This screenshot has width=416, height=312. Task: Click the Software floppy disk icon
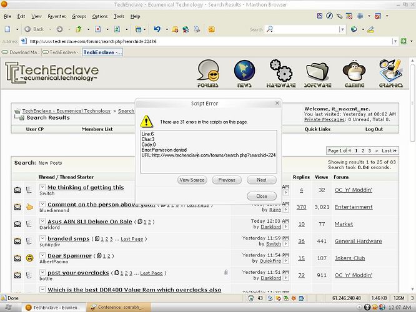point(318,73)
